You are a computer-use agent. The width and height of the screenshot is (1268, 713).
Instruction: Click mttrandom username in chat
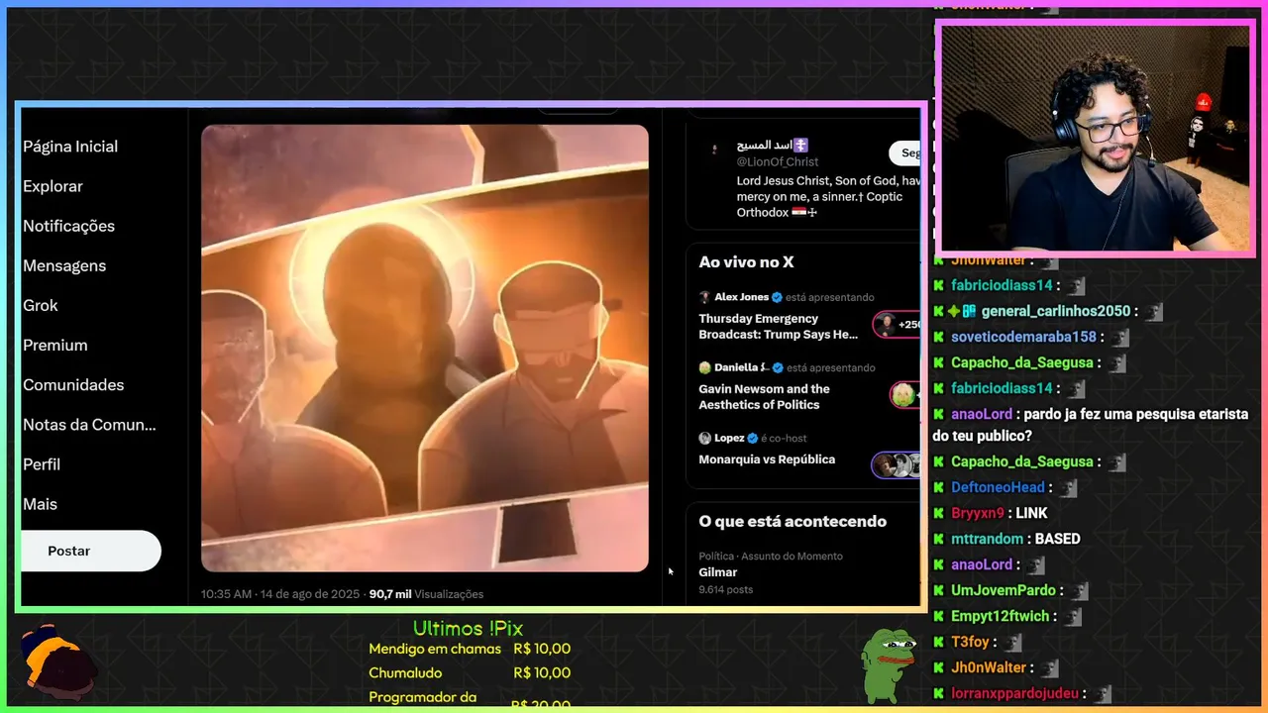987,539
